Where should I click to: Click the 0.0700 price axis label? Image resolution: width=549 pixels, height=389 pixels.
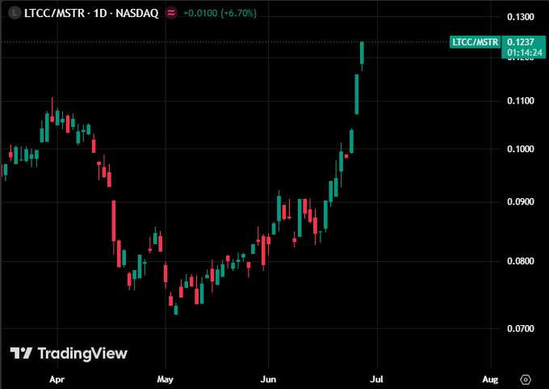click(521, 328)
